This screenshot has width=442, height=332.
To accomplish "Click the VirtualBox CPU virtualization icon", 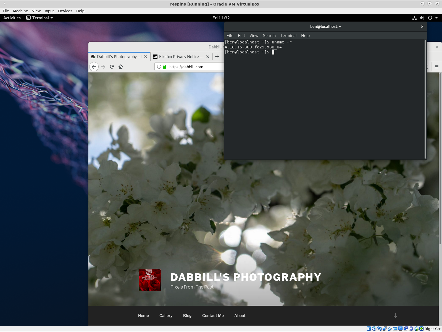I will point(411,329).
